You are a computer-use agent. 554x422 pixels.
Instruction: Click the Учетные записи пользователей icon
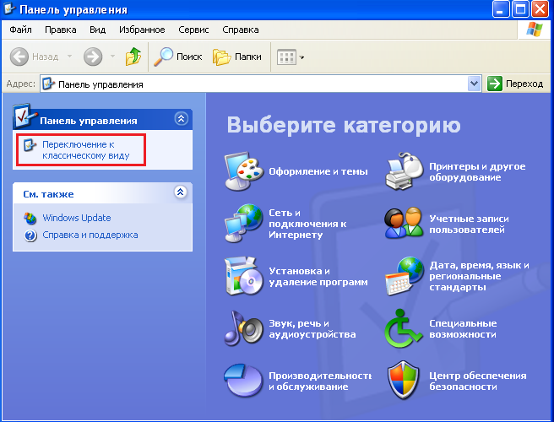coord(405,223)
